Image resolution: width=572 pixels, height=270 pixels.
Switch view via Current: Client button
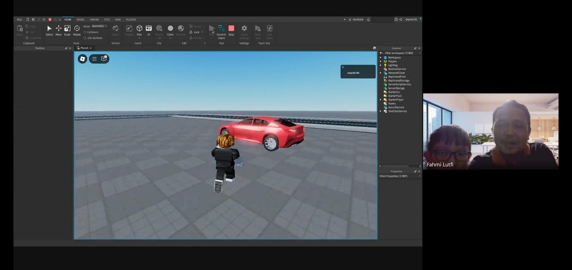(221, 32)
